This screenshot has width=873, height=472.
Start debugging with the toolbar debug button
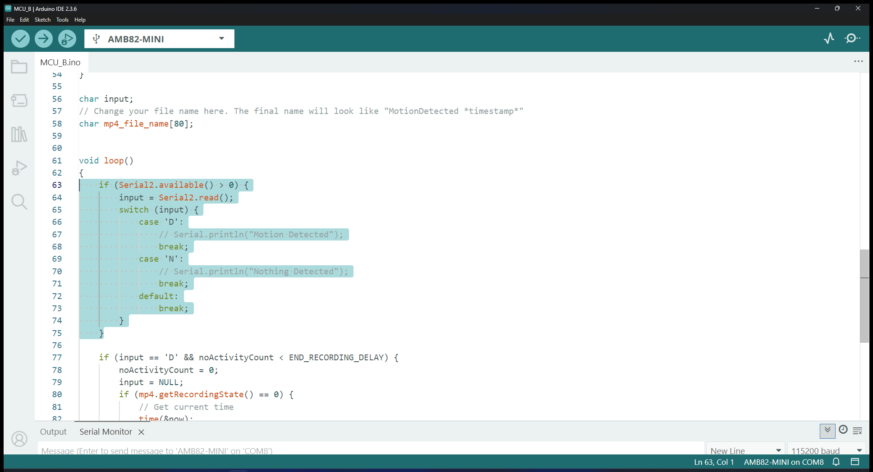[67, 39]
